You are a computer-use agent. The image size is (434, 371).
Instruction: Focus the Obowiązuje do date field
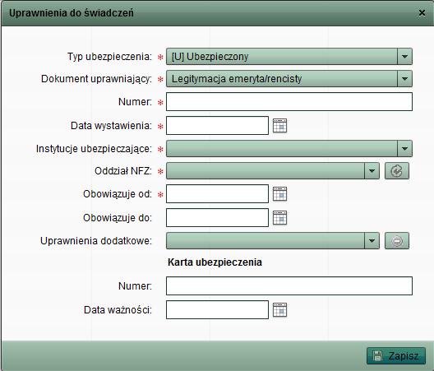click(217, 217)
